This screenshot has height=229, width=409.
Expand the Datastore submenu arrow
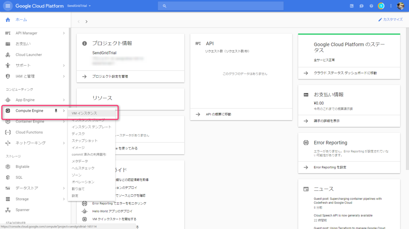coord(64,188)
